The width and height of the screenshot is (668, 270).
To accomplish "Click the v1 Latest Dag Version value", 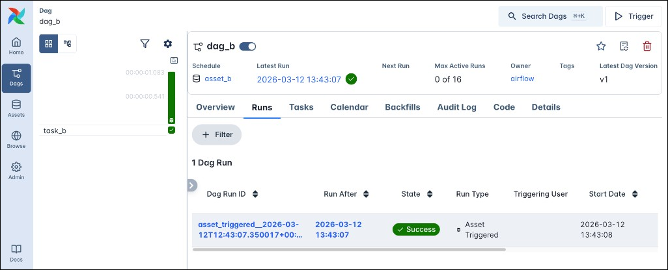I will coord(604,79).
